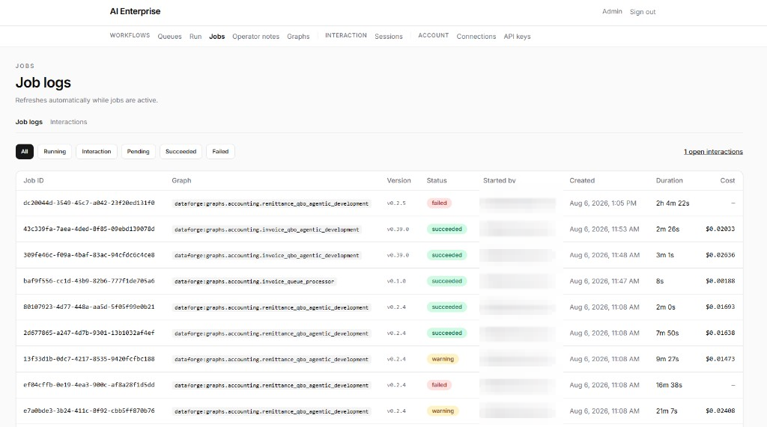Open job 2d677865-a247-4d7b-9301-13b1032af4ef
The width and height of the screenshot is (767, 427).
pyautogui.click(x=89, y=333)
